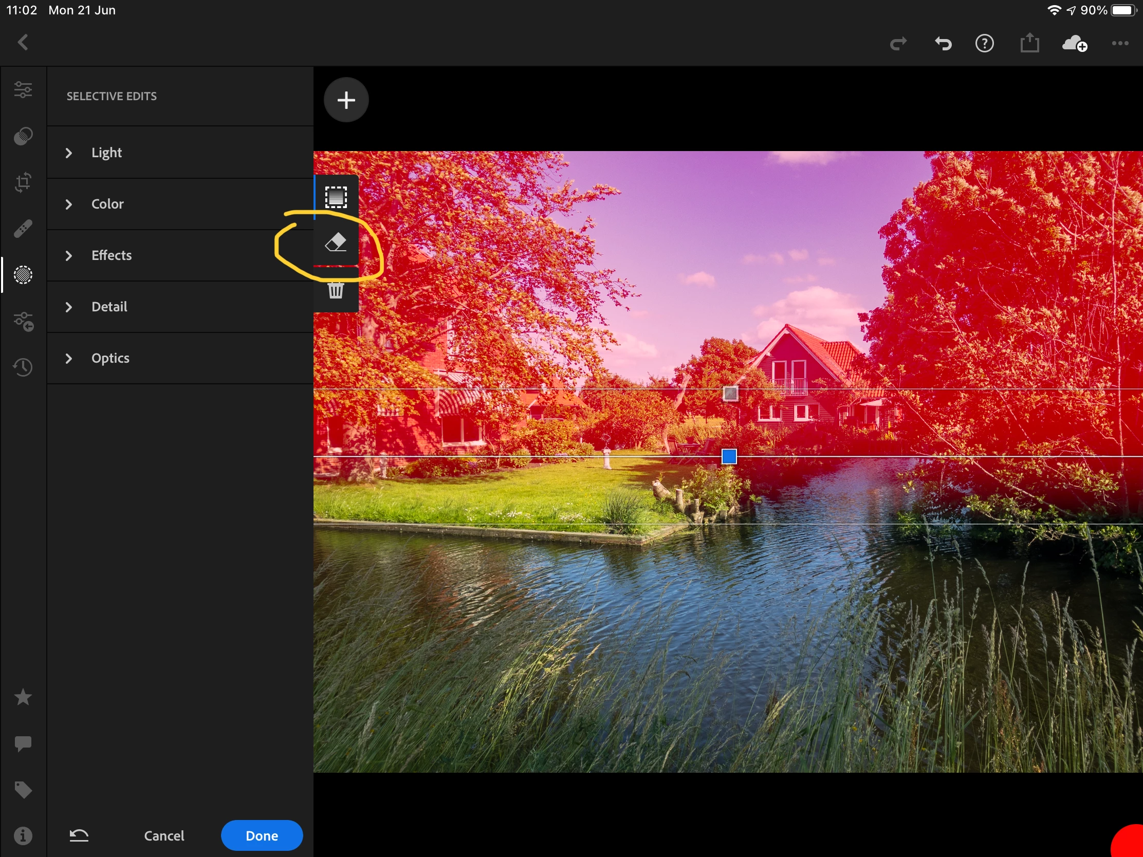Viewport: 1143px width, 857px height.
Task: Expand the Effects section
Action: (x=111, y=256)
